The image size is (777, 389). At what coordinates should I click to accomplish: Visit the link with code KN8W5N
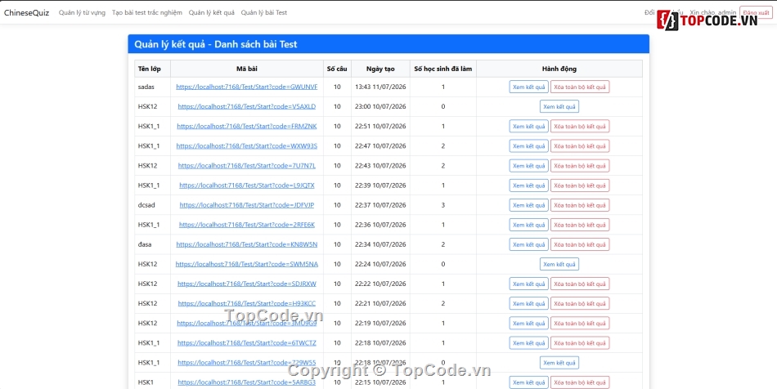point(247,244)
